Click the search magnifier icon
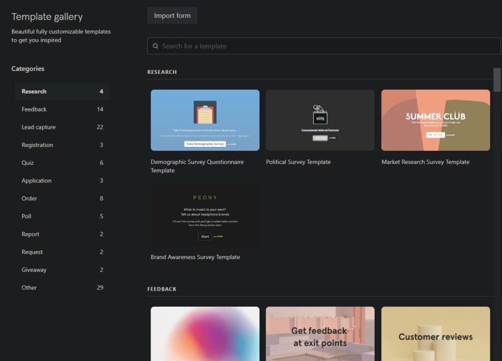 [x=155, y=46]
